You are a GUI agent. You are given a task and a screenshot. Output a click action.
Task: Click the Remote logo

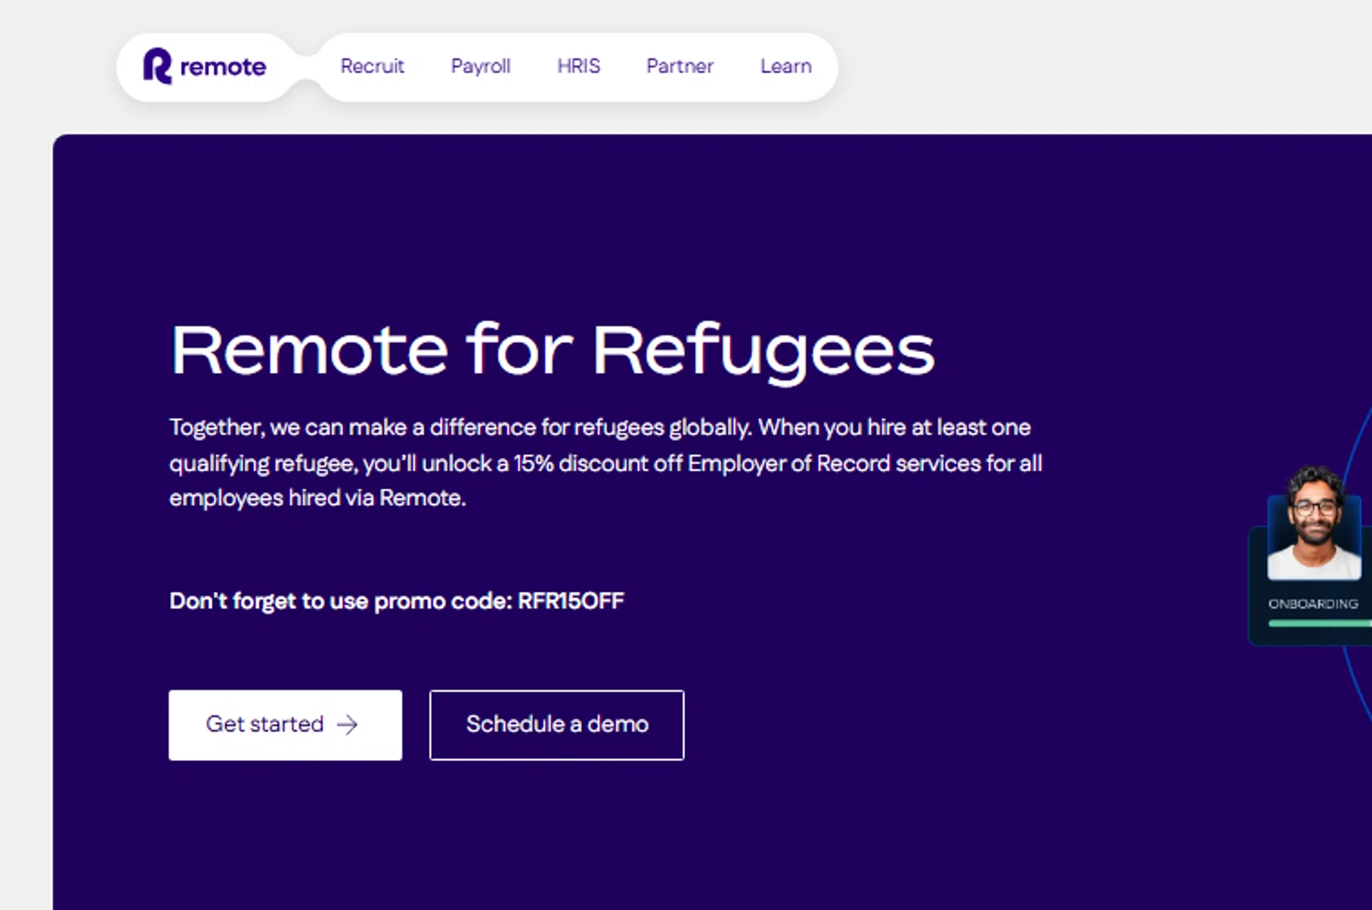coord(204,66)
